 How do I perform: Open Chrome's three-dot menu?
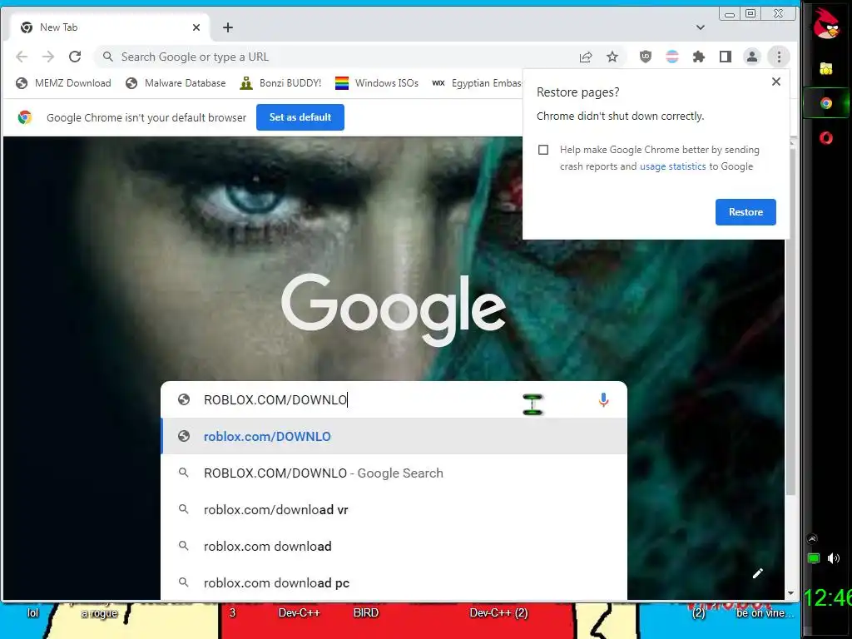(x=779, y=57)
